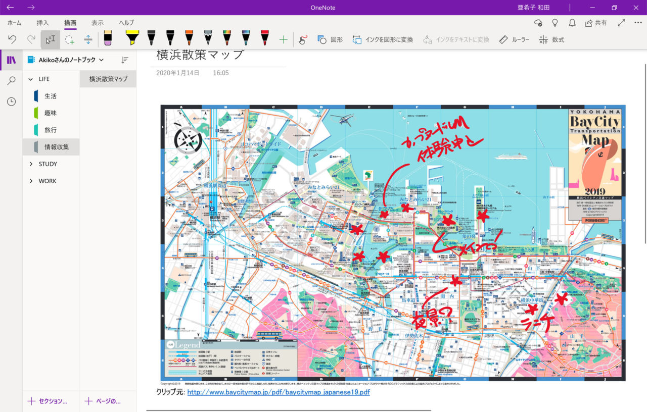Open Recent notes clock icon
This screenshot has height=412, width=647.
pyautogui.click(x=11, y=101)
